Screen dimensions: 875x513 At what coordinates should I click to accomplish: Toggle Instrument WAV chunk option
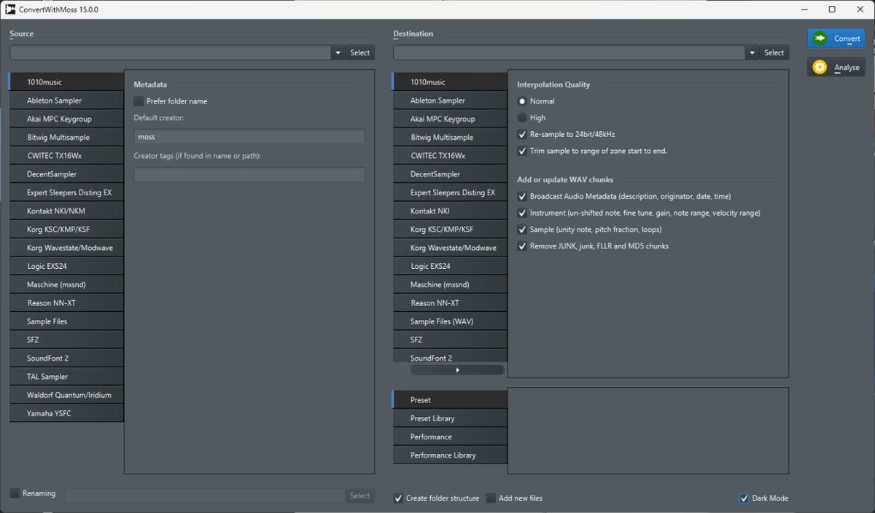(x=522, y=213)
